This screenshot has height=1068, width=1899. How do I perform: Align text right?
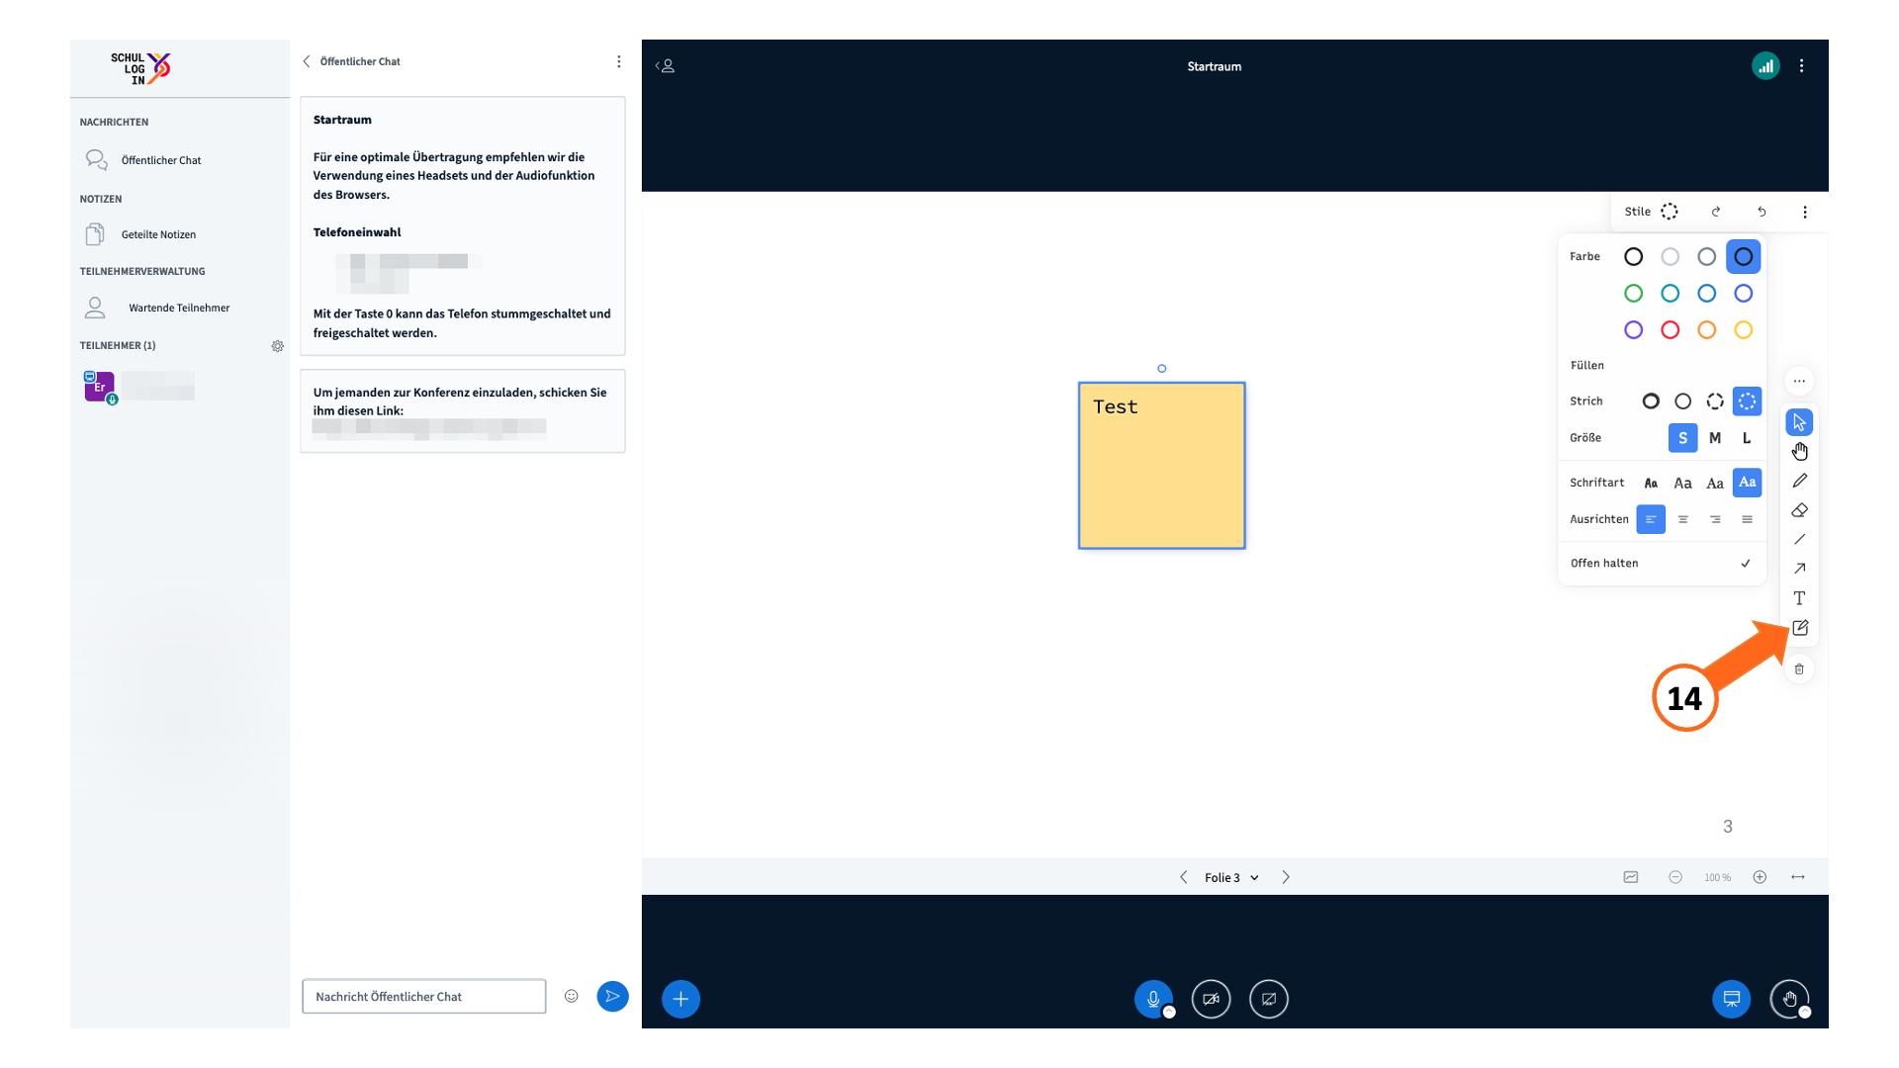(x=1715, y=519)
